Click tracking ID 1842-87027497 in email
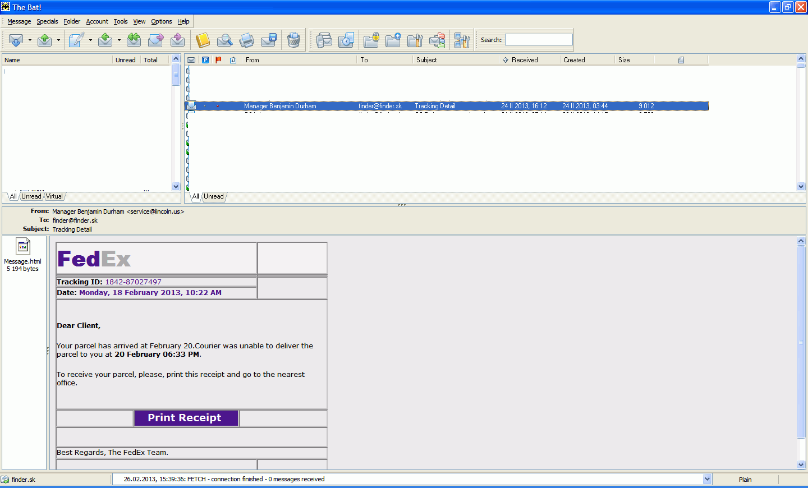The height and width of the screenshot is (488, 808). click(134, 282)
